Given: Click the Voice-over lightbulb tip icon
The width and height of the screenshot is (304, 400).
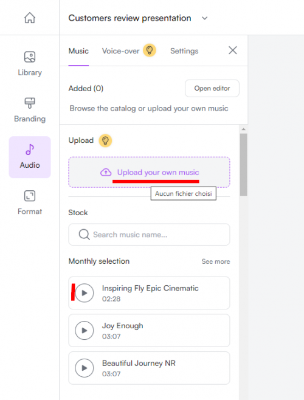Looking at the screenshot, I should click(150, 50).
